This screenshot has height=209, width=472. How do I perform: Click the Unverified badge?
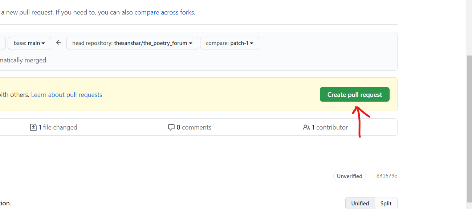coord(350,176)
